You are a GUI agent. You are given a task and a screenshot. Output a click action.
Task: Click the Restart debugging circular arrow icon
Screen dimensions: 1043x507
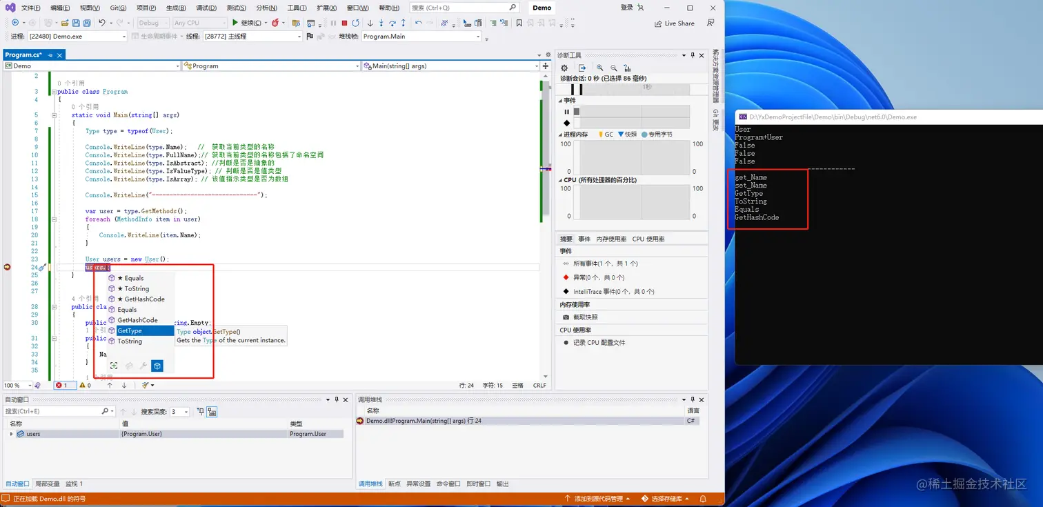click(355, 23)
